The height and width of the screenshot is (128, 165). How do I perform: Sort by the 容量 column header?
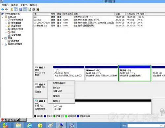pos(120,14)
